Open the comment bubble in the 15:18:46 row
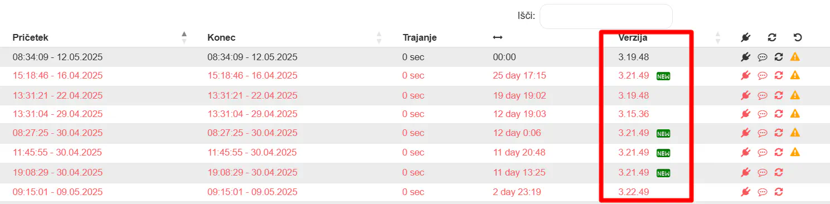The height and width of the screenshot is (204, 830). click(x=763, y=76)
